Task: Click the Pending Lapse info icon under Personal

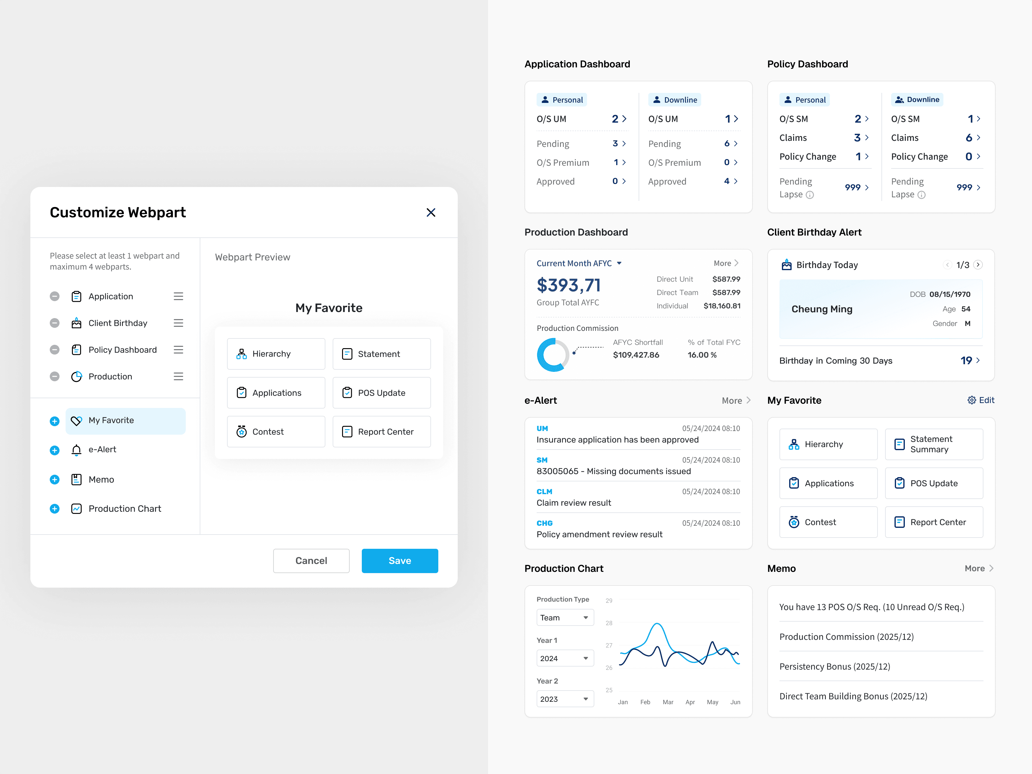Action: (x=810, y=195)
